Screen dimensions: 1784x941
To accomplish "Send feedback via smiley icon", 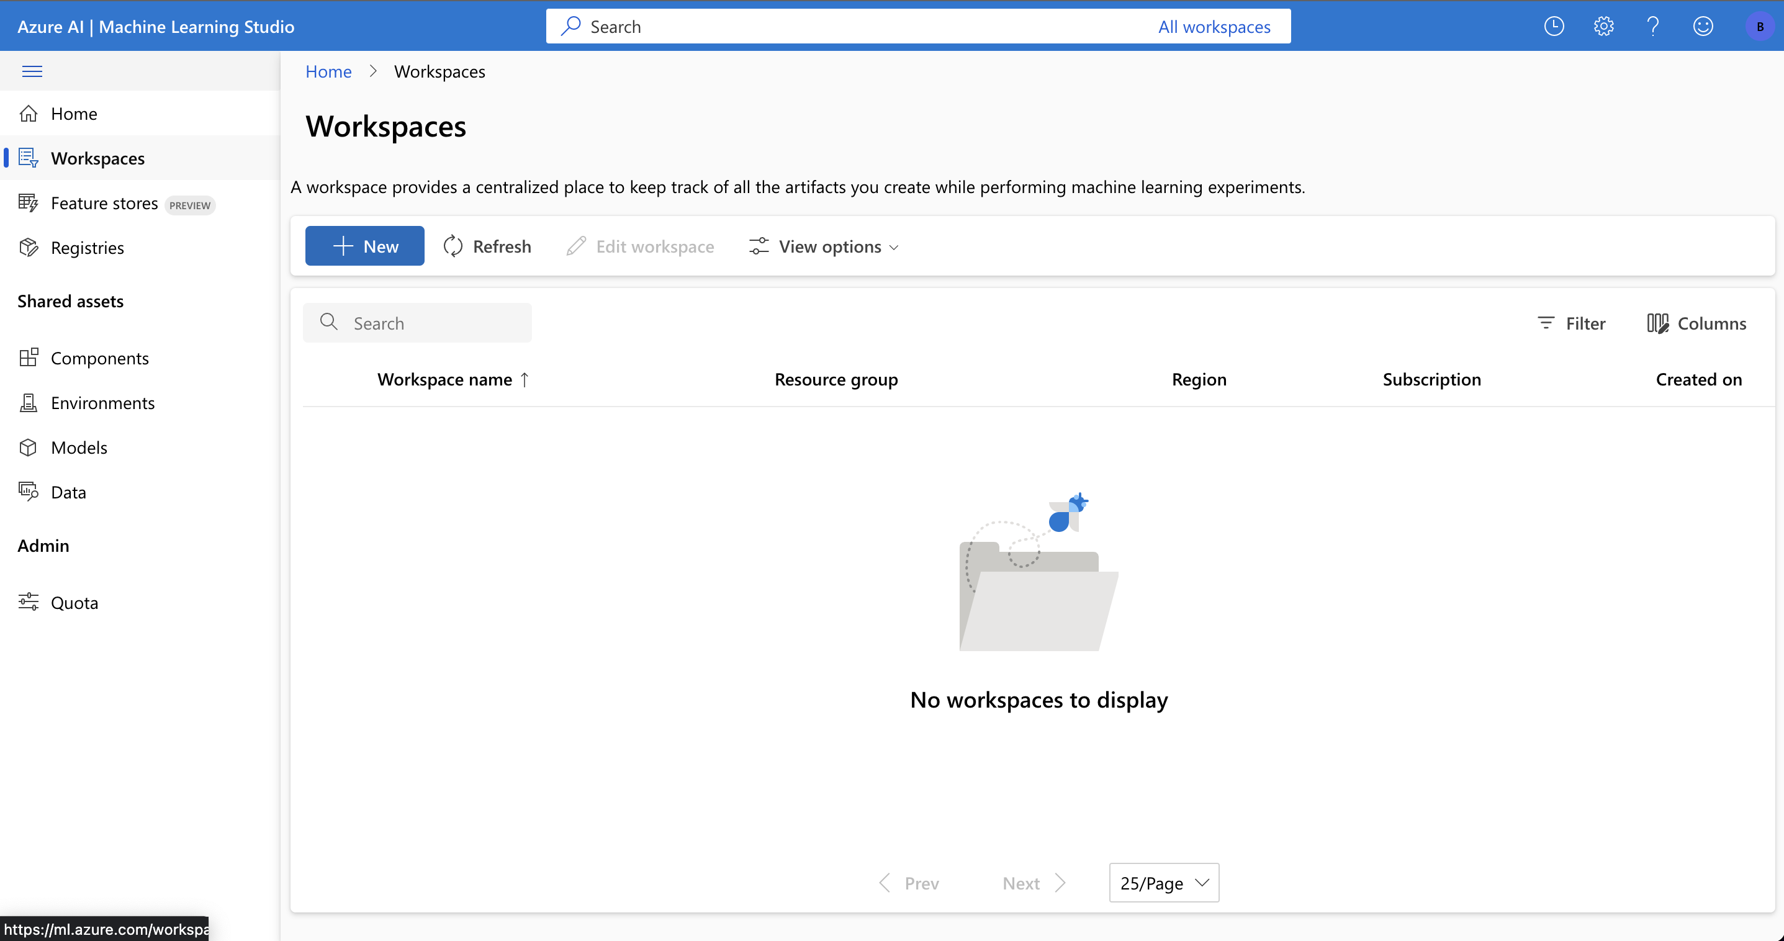I will tap(1702, 26).
